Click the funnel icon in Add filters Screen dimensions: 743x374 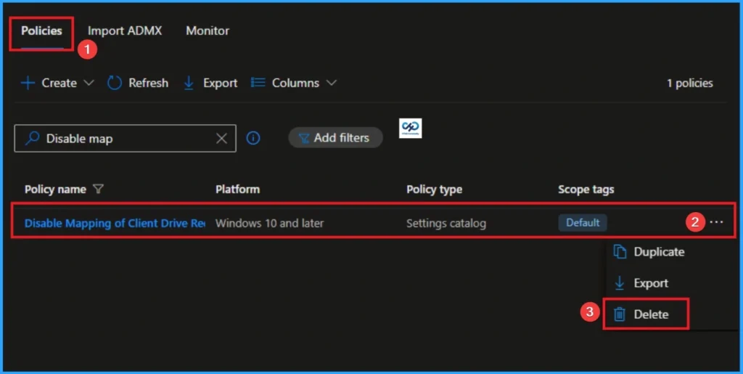304,138
